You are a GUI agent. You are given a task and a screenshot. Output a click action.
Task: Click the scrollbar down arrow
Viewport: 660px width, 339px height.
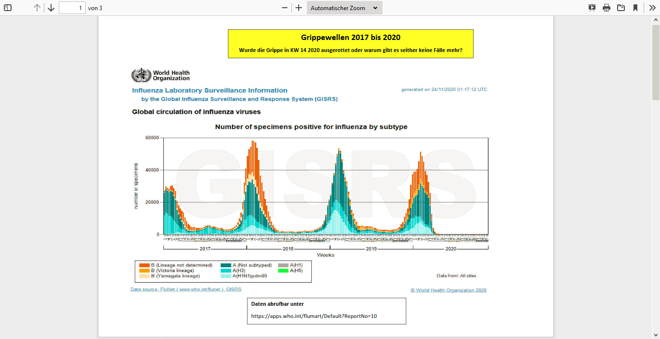656,335
